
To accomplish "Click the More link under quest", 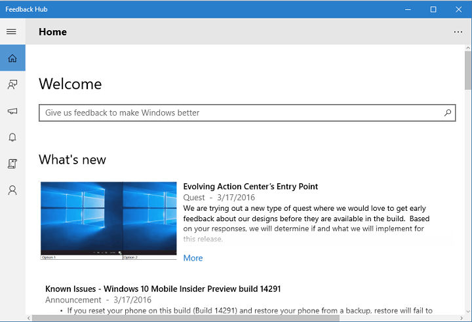I will point(193,258).
